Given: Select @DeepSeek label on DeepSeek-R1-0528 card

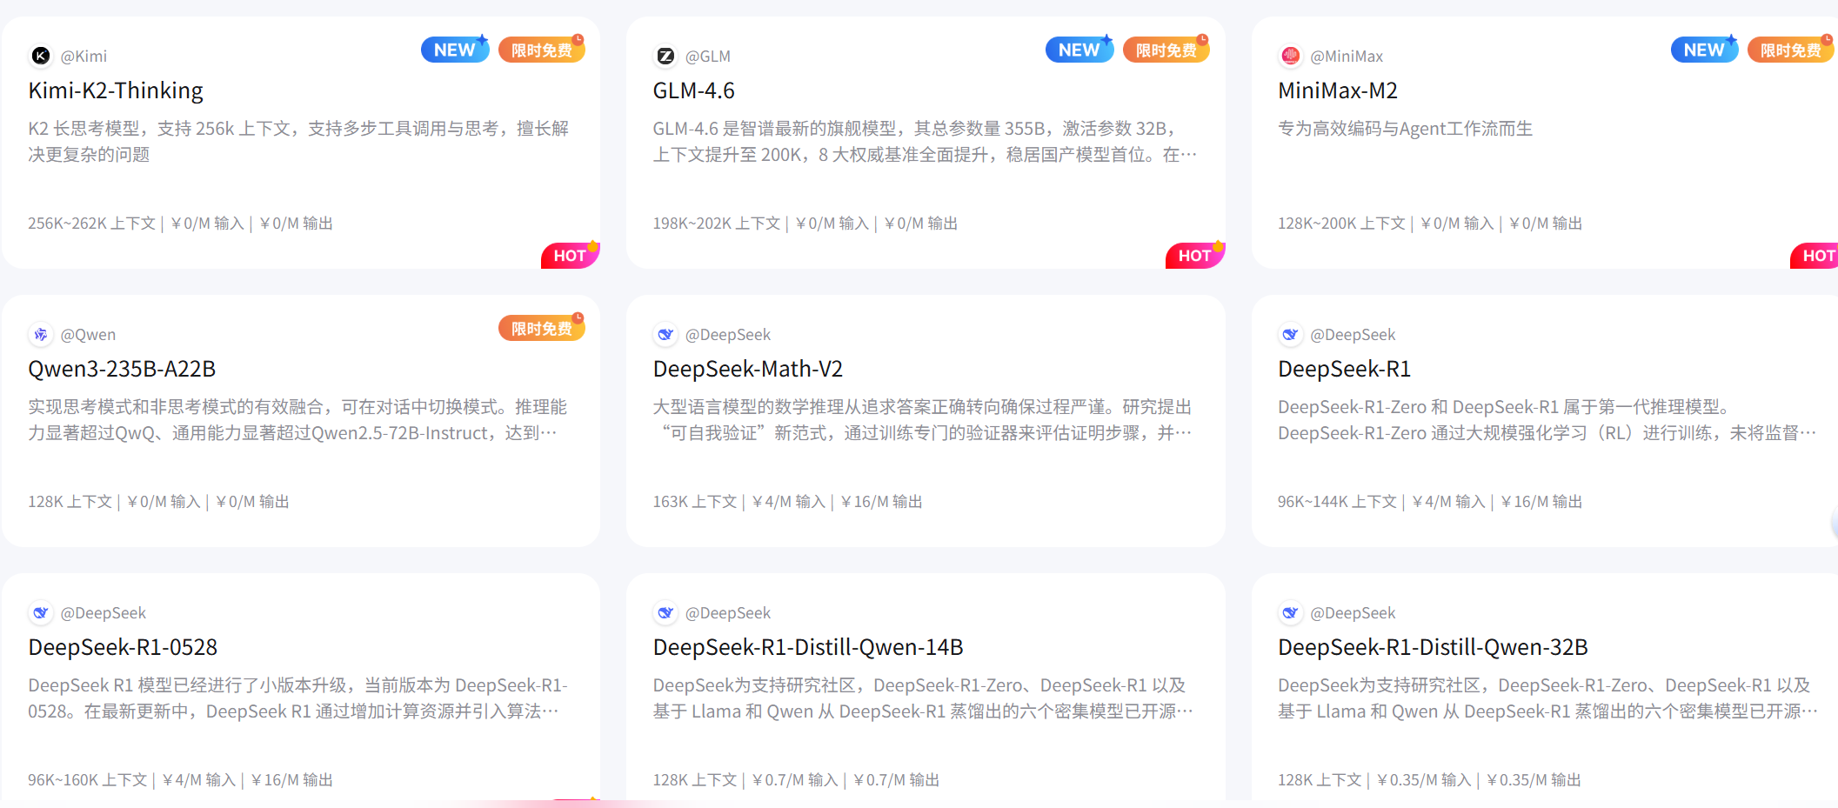Looking at the screenshot, I should point(103,613).
